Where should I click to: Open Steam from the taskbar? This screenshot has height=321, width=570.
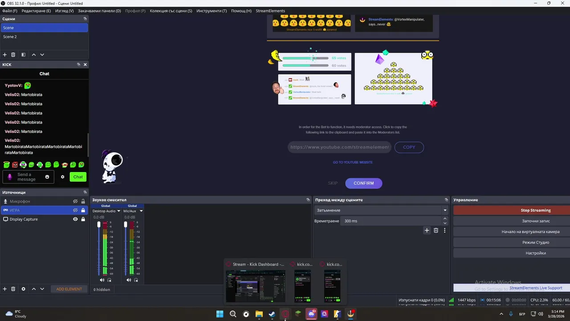point(272,314)
